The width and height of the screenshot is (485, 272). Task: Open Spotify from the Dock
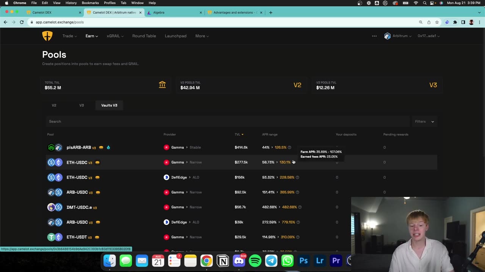click(x=255, y=261)
